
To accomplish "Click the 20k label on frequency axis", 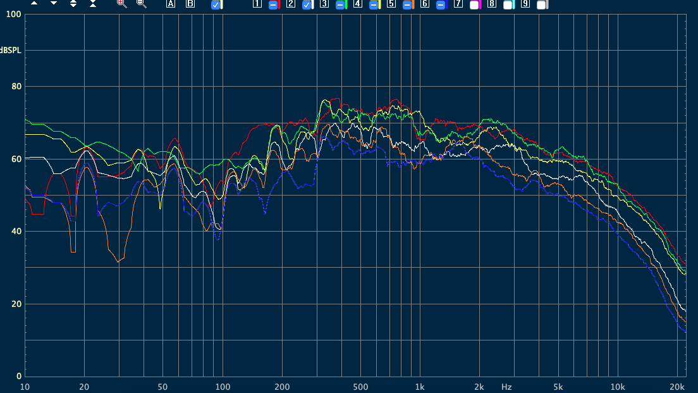I will tap(677, 387).
